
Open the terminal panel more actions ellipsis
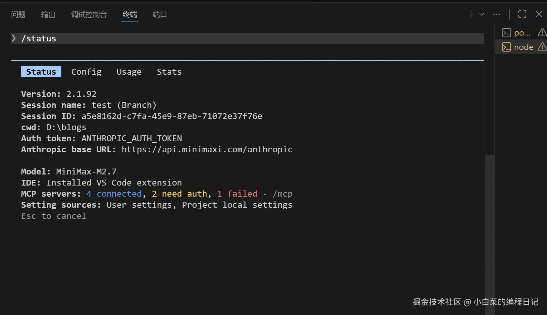[497, 14]
